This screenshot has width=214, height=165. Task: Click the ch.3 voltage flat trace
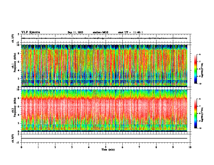[104, 138]
